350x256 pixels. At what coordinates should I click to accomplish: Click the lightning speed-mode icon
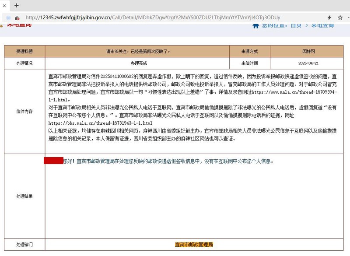click(329, 18)
